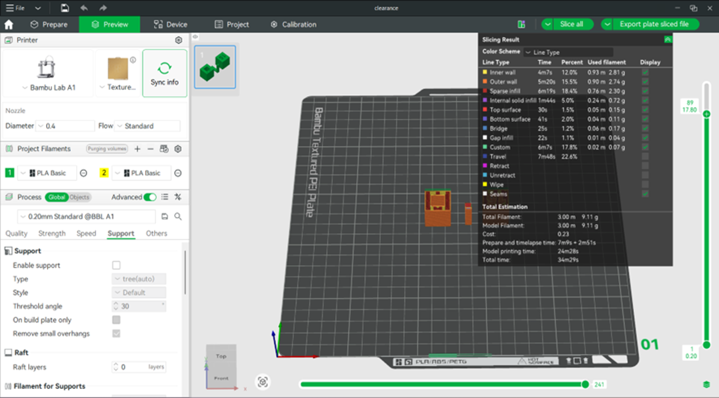This screenshot has width=719, height=398.
Task: Redo the last undone action
Action: pyautogui.click(x=103, y=8)
